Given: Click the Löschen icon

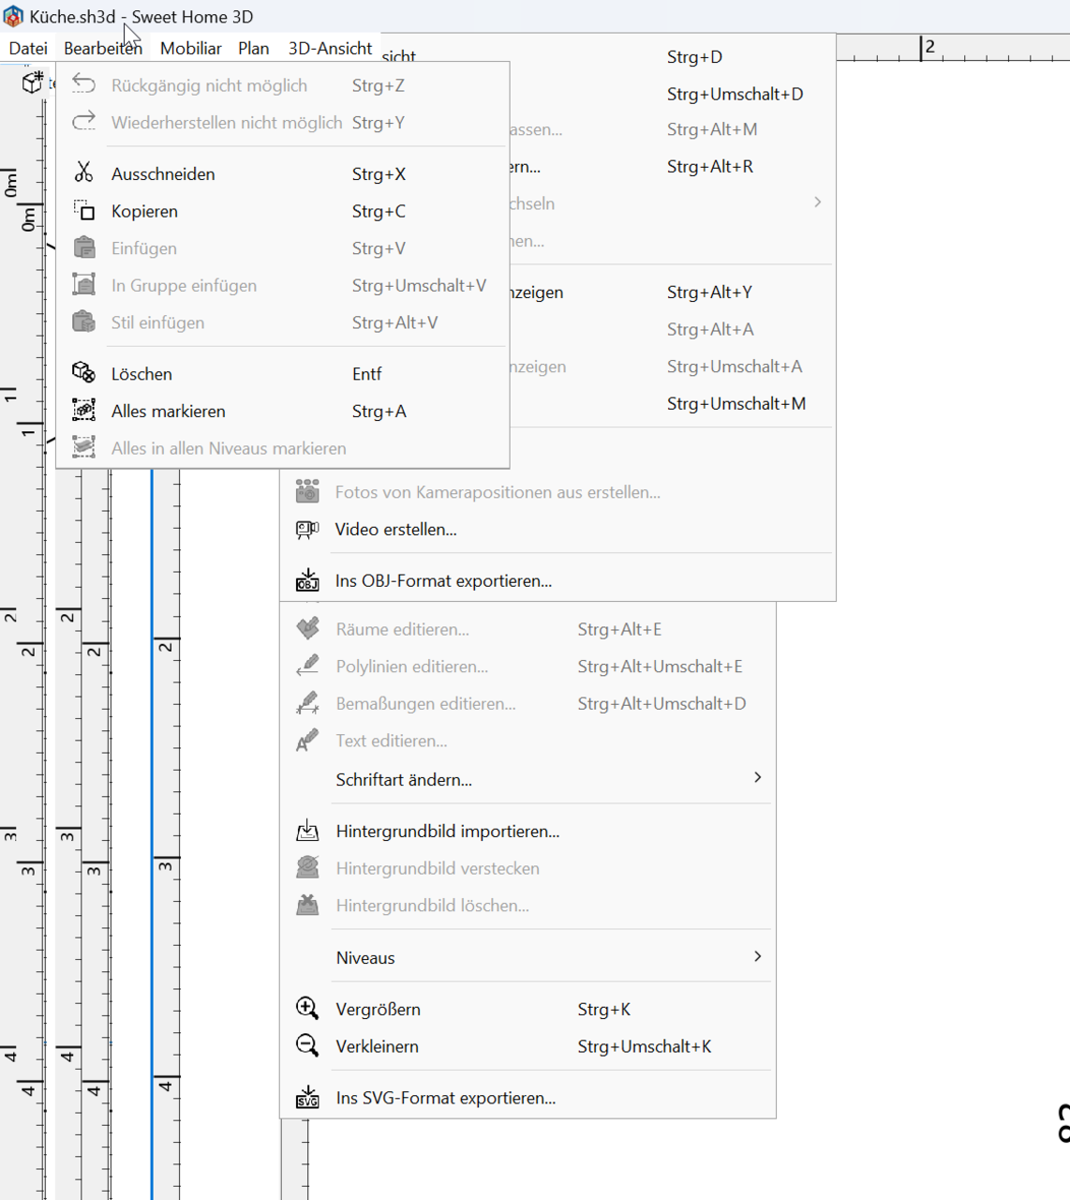Looking at the screenshot, I should 84,372.
